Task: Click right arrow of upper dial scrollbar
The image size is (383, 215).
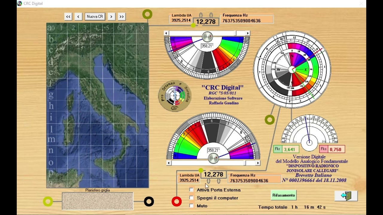Action: coord(247,33)
